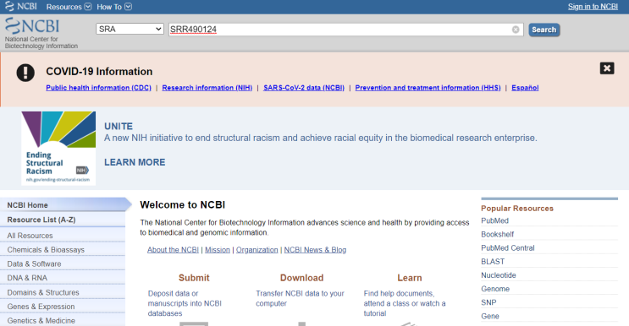Image resolution: width=629 pixels, height=326 pixels.
Task: Open Nucleotide in Popular Resources
Action: (x=499, y=275)
